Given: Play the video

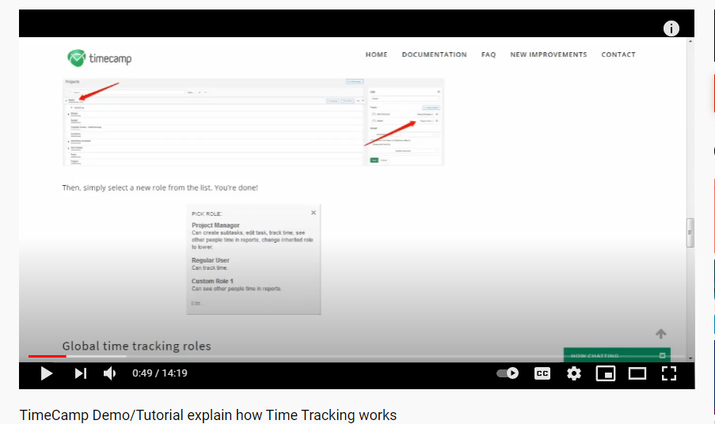Looking at the screenshot, I should coord(46,373).
